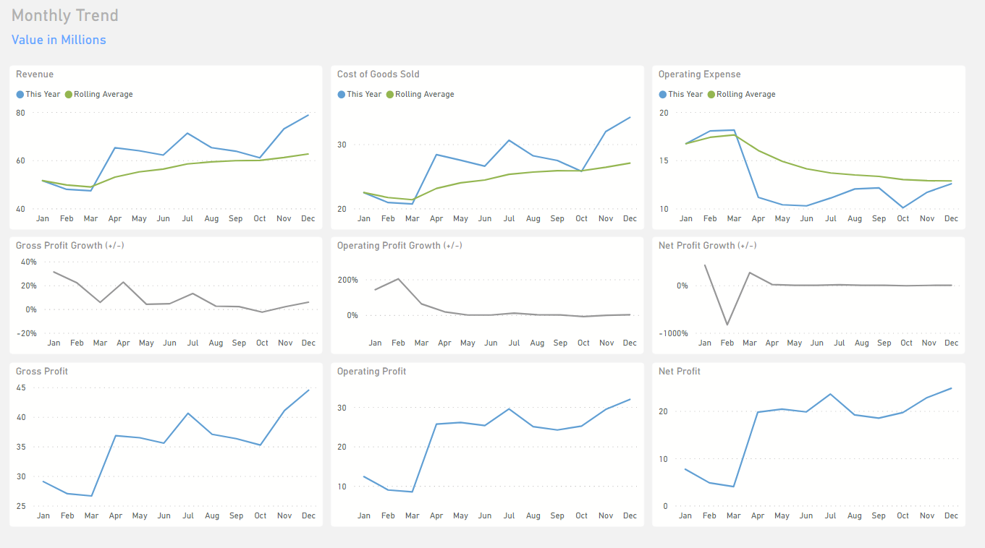Image resolution: width=985 pixels, height=548 pixels.
Task: Click green Rolling Average marker in Cost of Goods Sold legend
Action: point(390,95)
